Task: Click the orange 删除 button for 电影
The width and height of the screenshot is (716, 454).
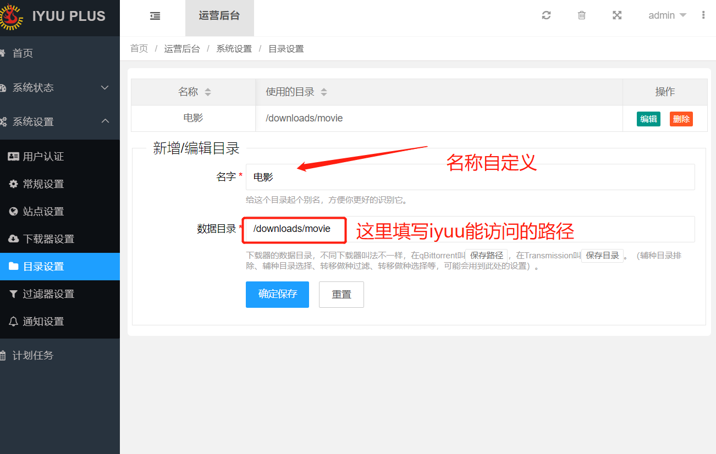Action: [x=681, y=119]
